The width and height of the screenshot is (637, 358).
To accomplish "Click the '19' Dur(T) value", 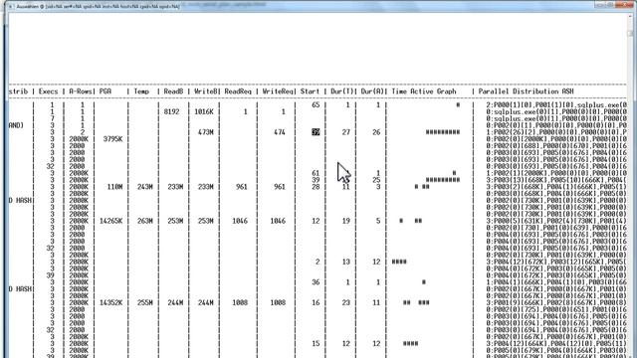I will pyautogui.click(x=345, y=221).
